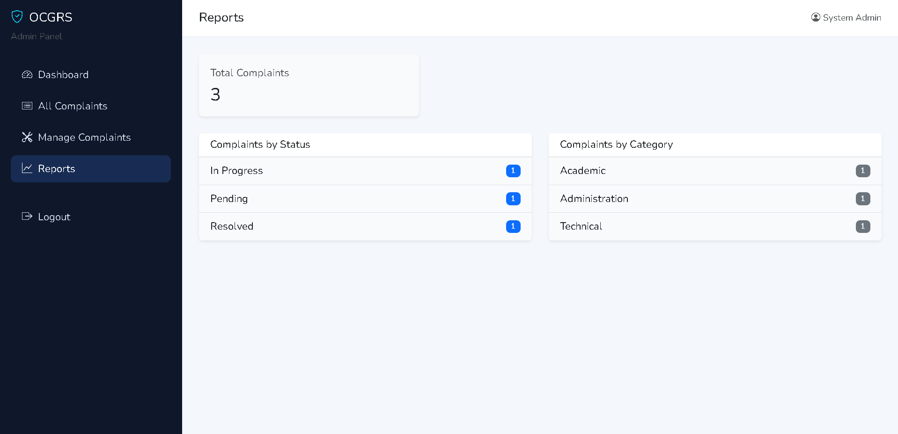Click the Total Complaints label
Viewport: 898px width, 434px height.
tap(250, 73)
